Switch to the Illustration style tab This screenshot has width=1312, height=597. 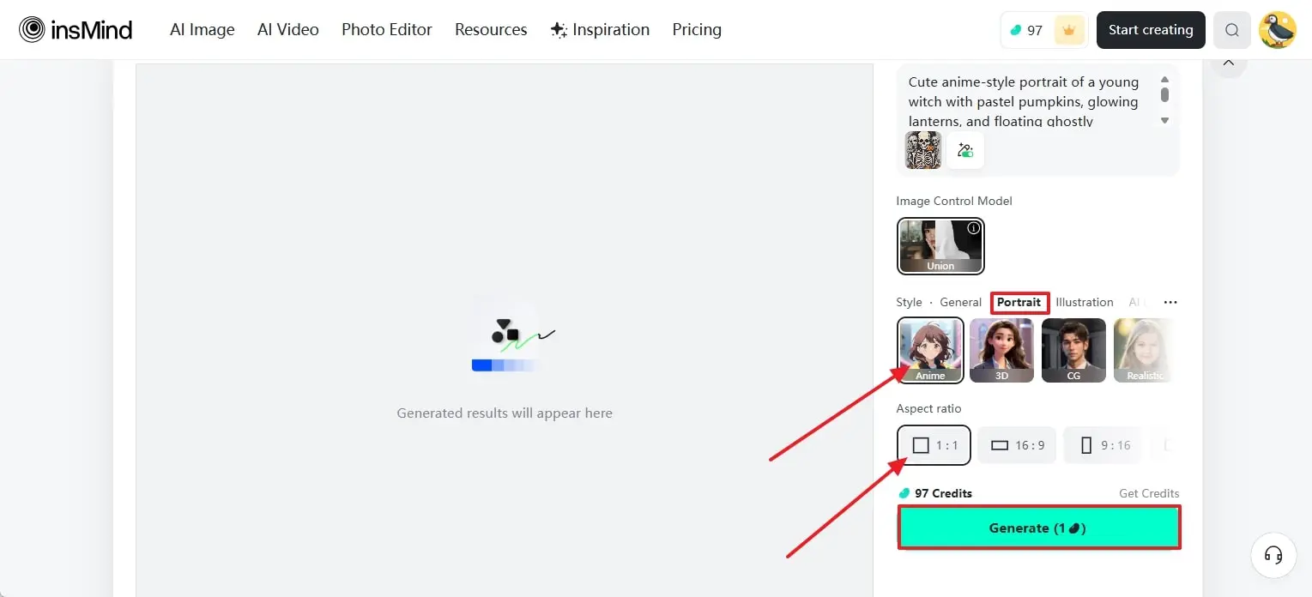click(1084, 302)
